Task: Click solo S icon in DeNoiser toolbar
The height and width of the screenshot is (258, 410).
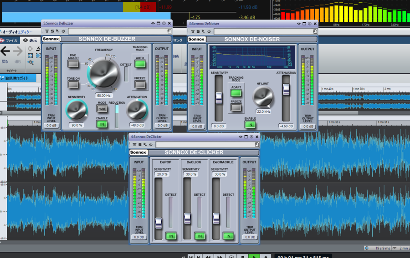Action: (198, 31)
